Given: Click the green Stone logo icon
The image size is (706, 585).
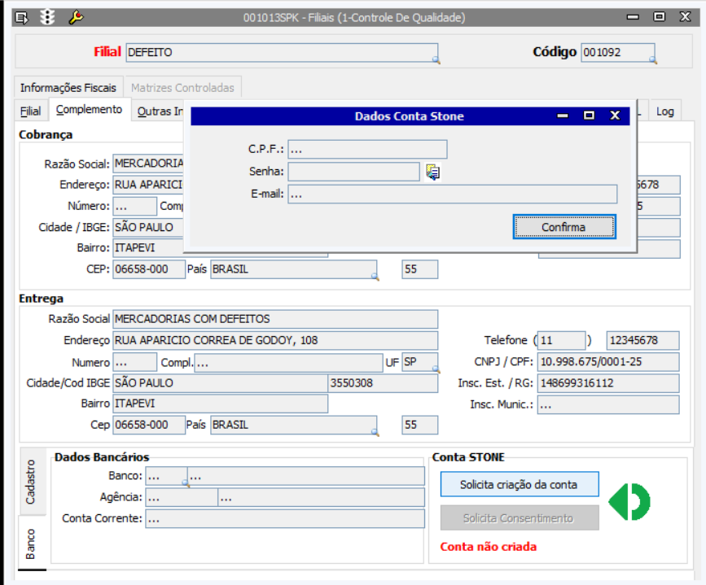Looking at the screenshot, I should (630, 501).
